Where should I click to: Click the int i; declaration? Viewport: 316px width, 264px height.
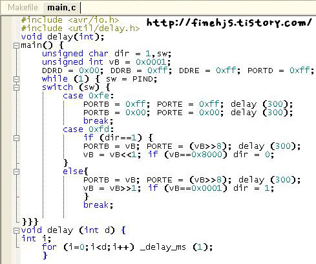coord(36,239)
